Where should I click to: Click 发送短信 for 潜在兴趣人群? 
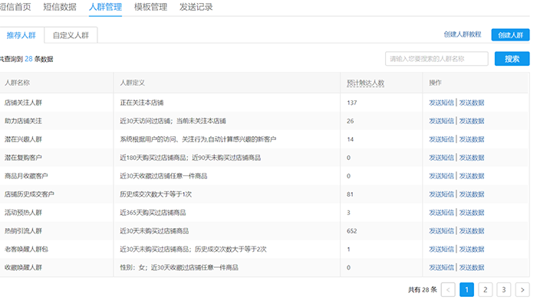tap(441, 139)
